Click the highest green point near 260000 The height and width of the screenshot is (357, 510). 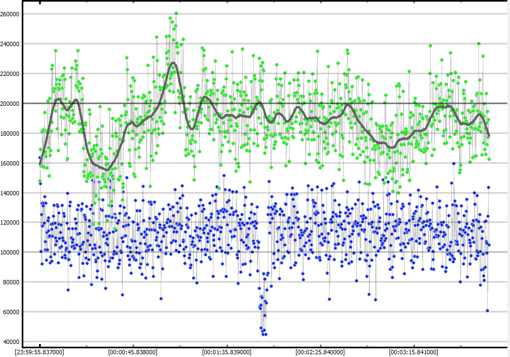176,14
